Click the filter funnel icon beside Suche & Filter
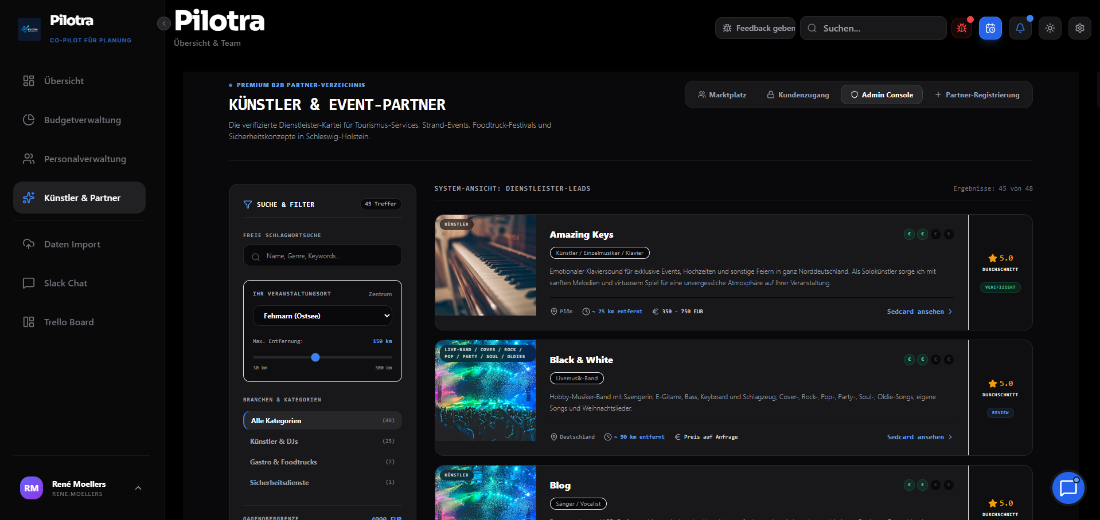This screenshot has height=520, width=1100. pos(248,204)
